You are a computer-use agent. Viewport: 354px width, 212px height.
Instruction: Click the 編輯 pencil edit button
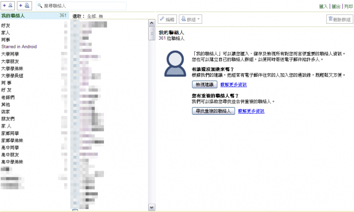pos(167,19)
